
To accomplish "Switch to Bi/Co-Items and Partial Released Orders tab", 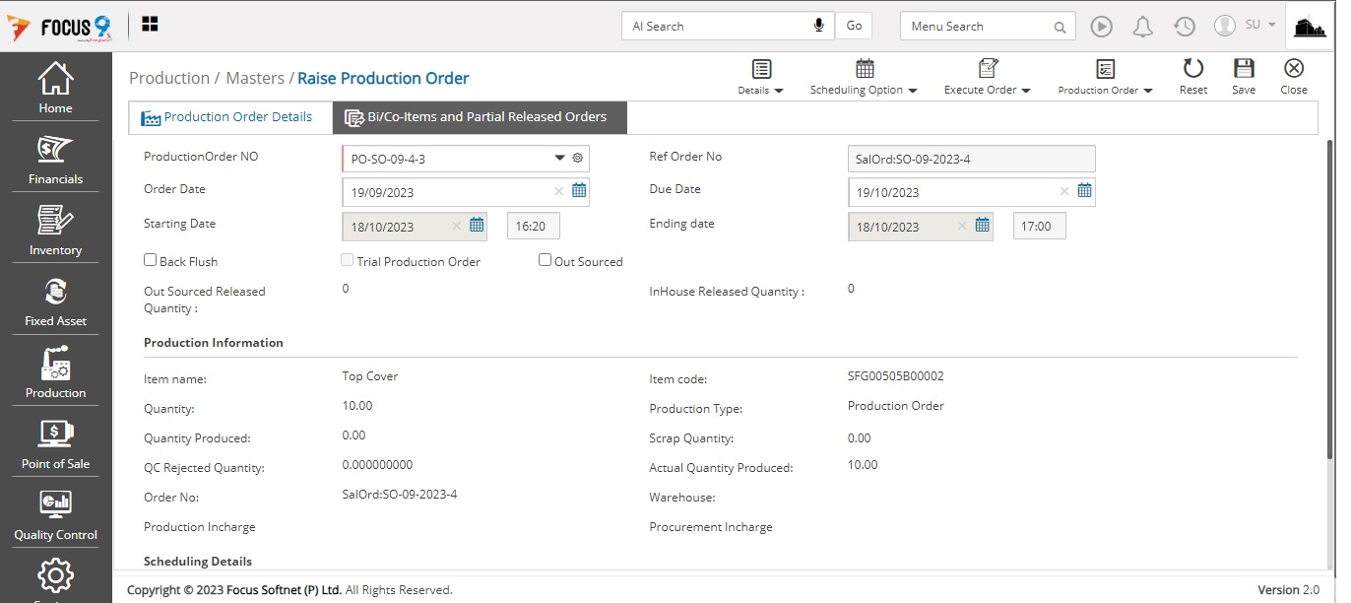I will click(480, 117).
